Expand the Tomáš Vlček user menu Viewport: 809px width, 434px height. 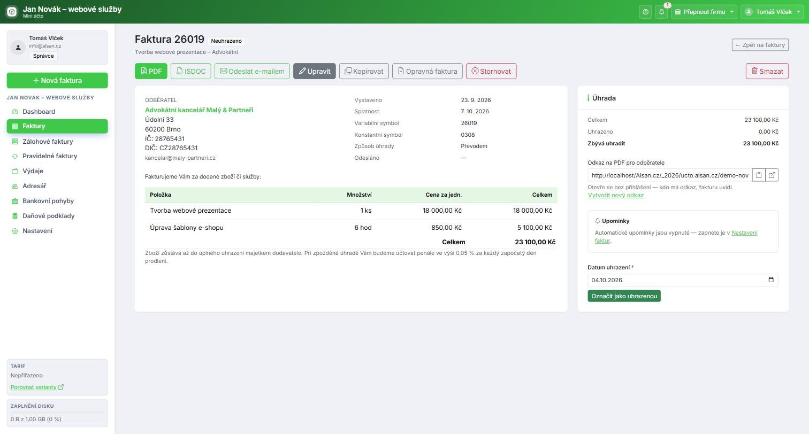(x=772, y=12)
